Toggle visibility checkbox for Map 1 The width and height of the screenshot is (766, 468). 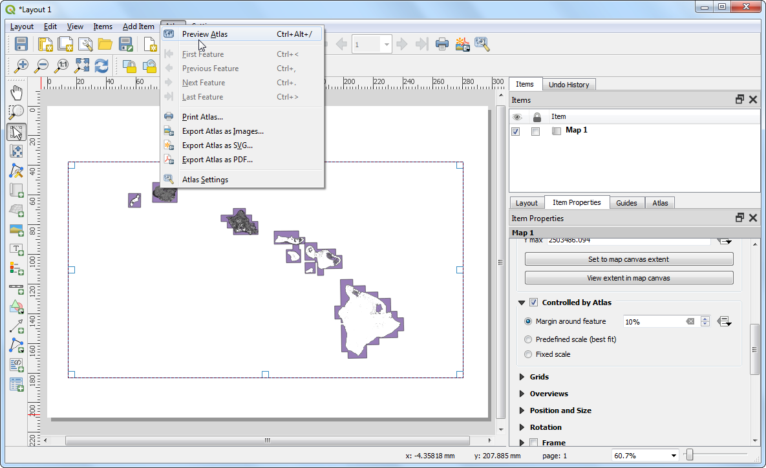pos(516,131)
